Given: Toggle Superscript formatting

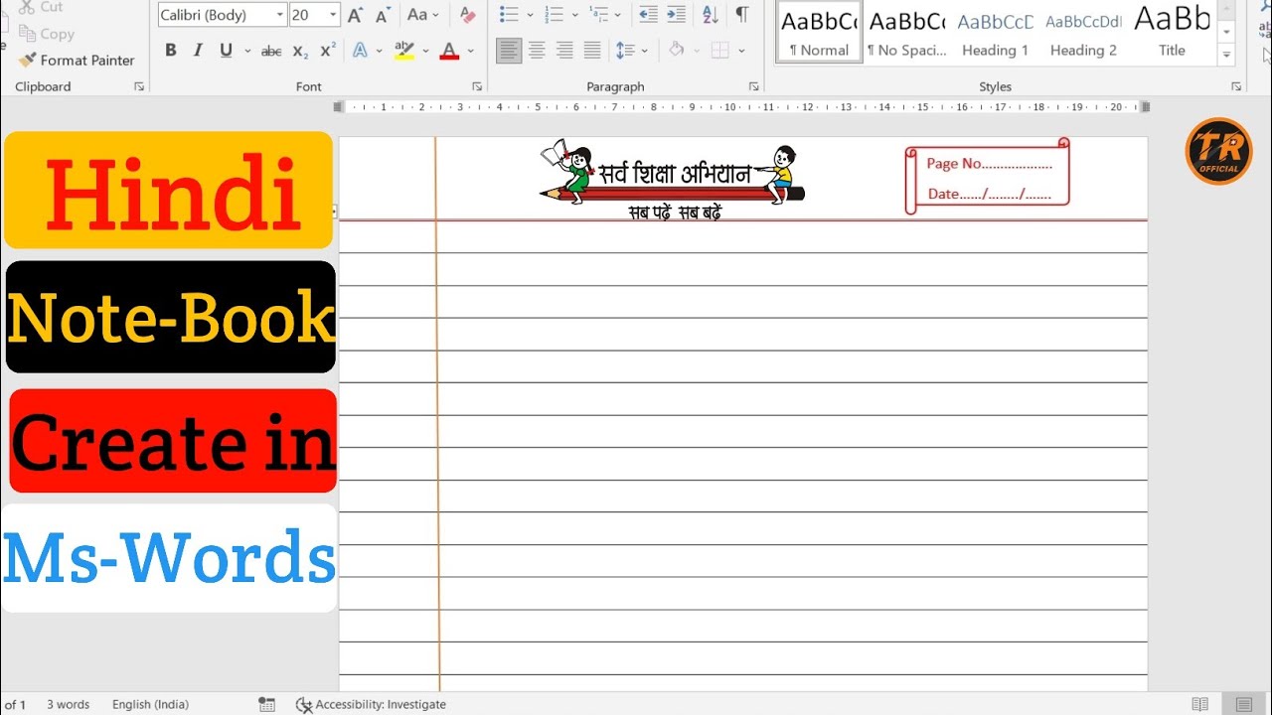Looking at the screenshot, I should point(328,51).
